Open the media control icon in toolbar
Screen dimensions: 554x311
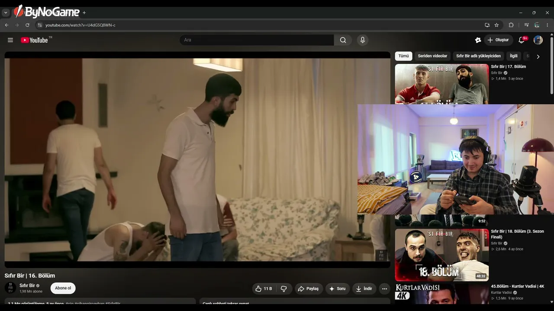[x=526, y=25]
